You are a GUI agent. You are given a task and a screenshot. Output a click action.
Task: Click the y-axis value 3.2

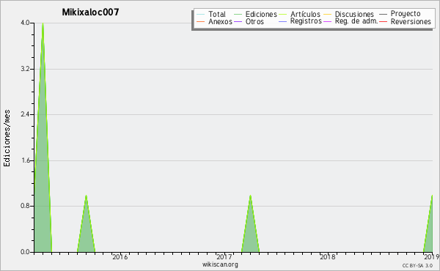coord(26,69)
